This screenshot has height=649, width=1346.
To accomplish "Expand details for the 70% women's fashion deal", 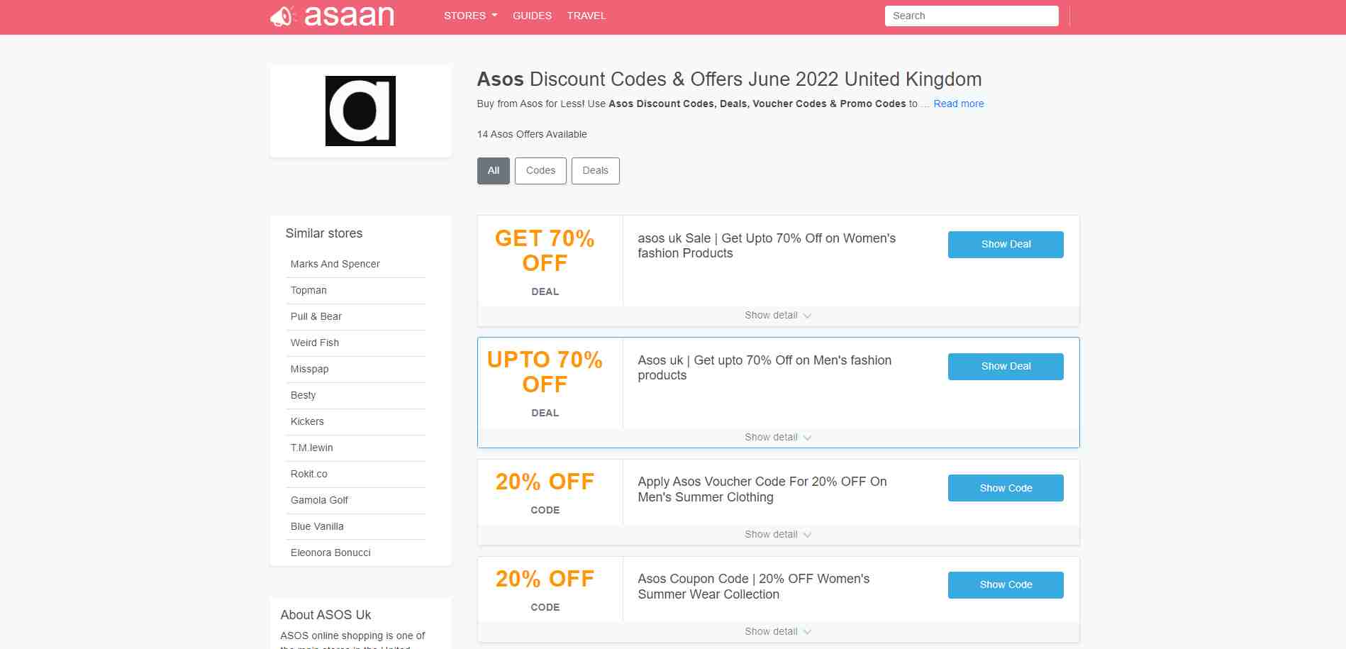I will click(777, 315).
